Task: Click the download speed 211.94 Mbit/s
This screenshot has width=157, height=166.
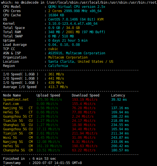Action: click(85, 133)
